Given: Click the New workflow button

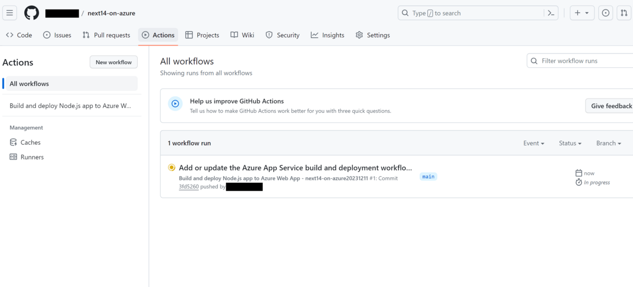Looking at the screenshot, I should tap(113, 62).
